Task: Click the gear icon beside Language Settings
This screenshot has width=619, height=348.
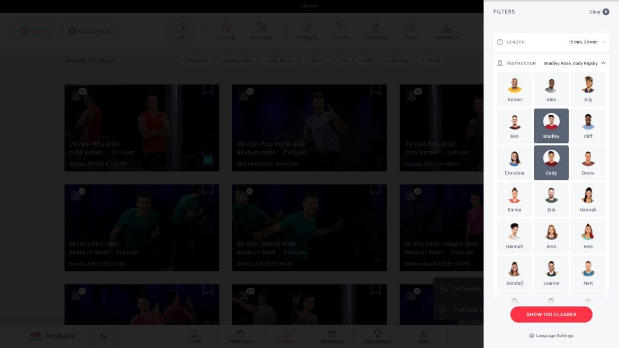Action: coord(531,336)
